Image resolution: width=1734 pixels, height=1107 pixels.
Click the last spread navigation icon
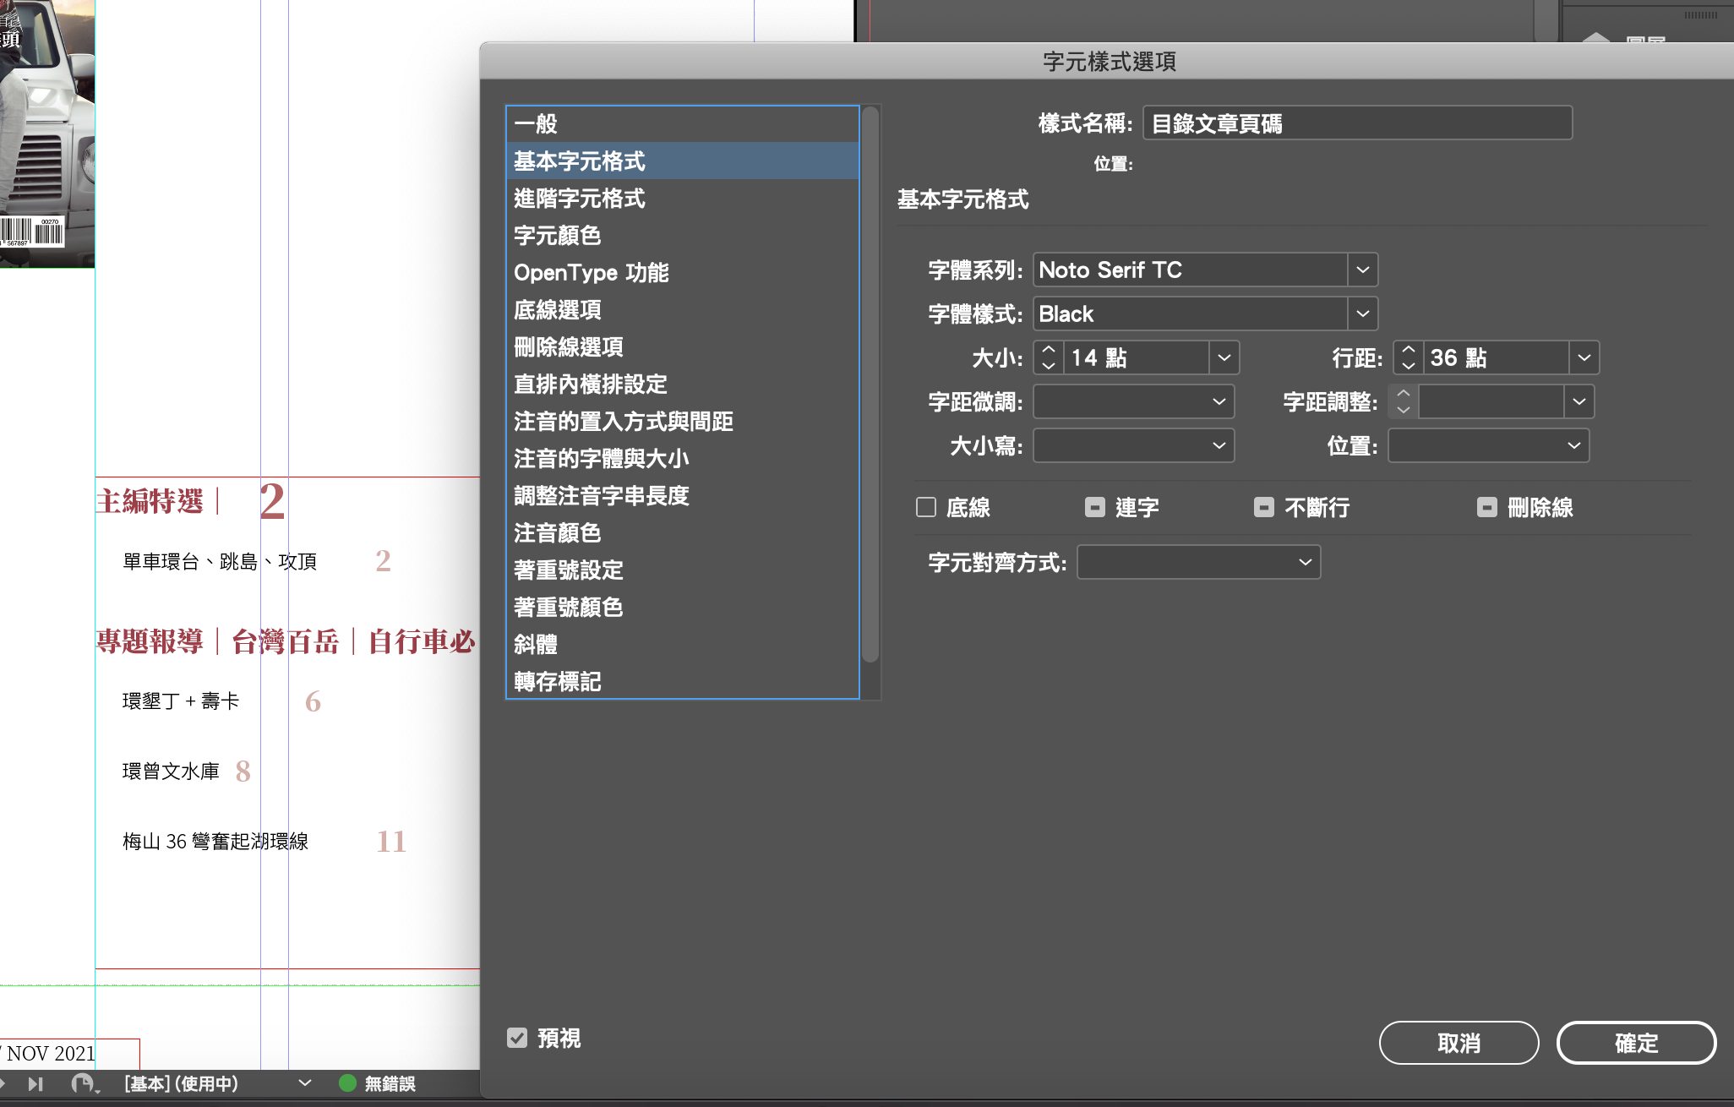click(x=35, y=1083)
